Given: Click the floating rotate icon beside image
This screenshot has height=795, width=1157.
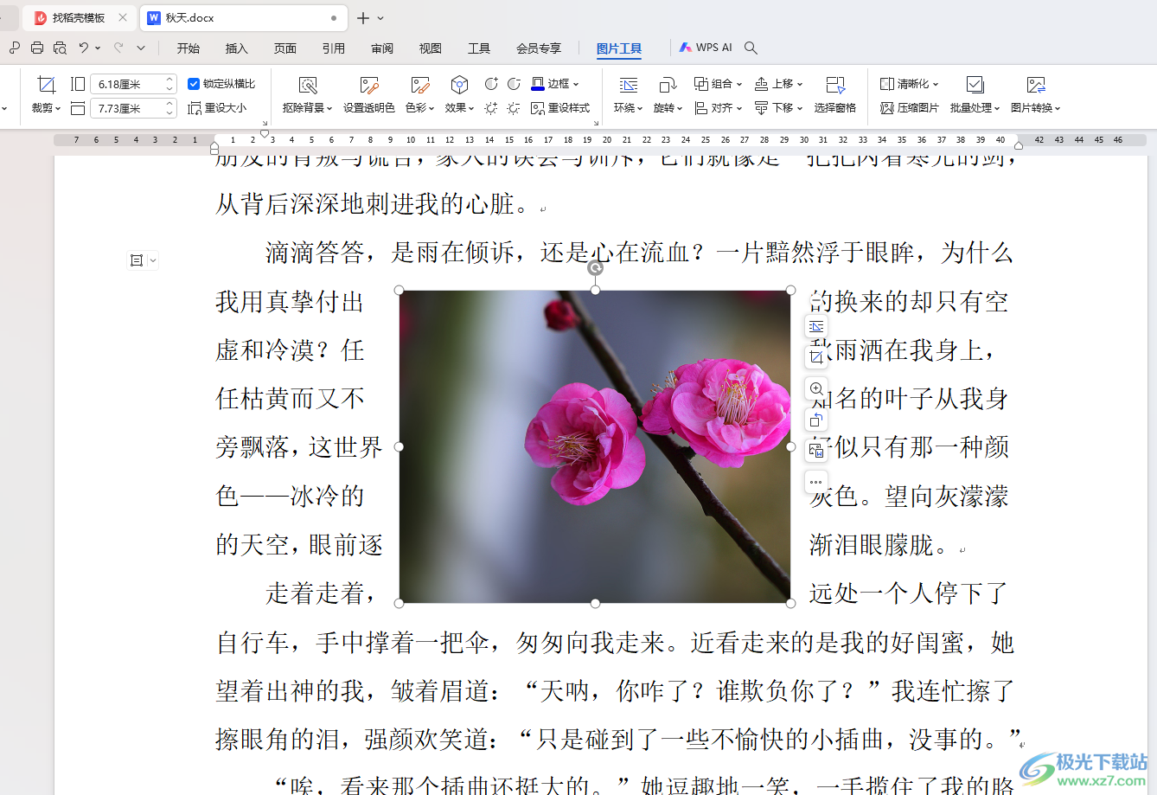Looking at the screenshot, I should [816, 420].
